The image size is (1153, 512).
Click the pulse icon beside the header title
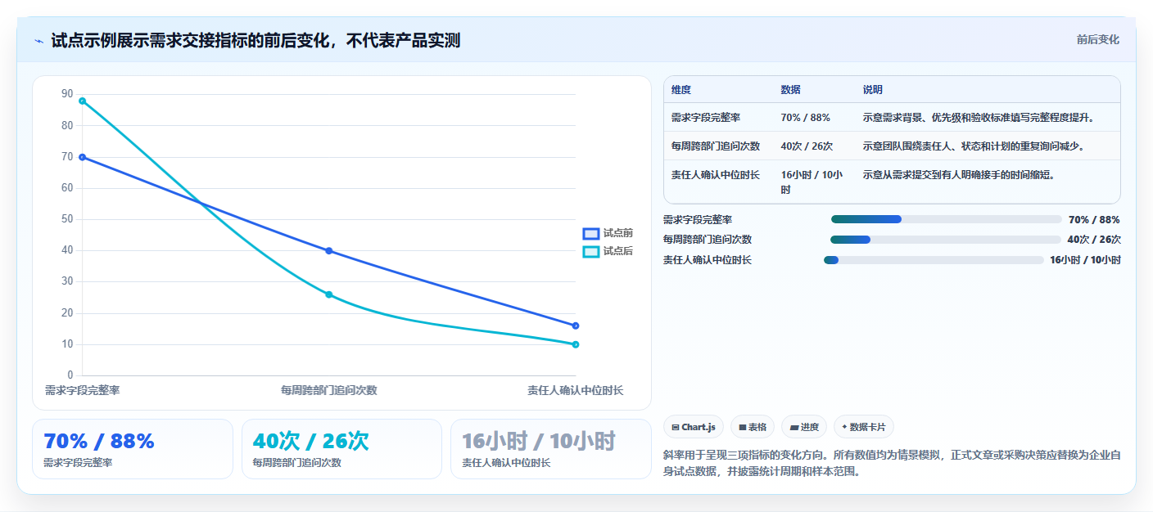pos(38,41)
